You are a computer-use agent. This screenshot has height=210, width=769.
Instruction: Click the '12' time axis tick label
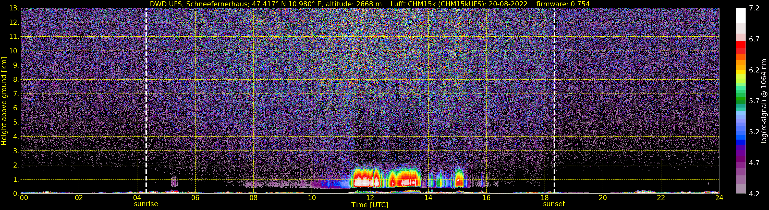(370, 198)
